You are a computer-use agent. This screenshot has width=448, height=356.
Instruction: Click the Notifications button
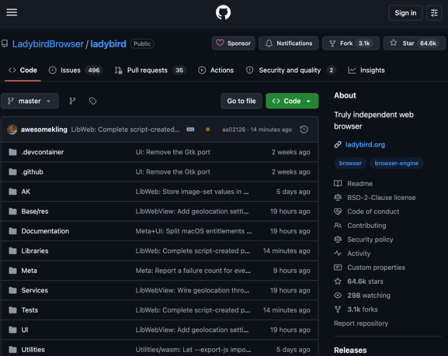pos(288,43)
